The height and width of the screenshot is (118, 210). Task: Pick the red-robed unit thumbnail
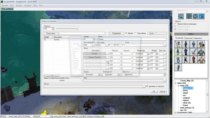(193, 60)
